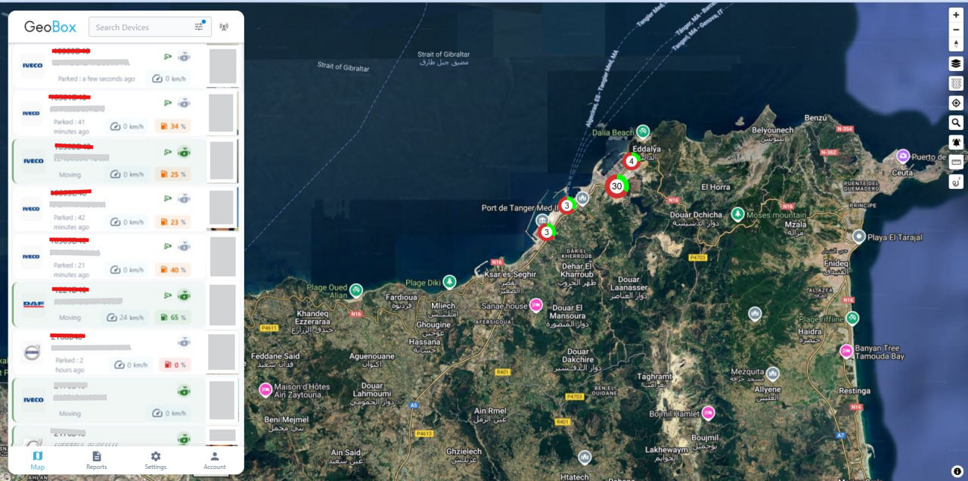
Task: Click flag icon on DAF vehicle card
Action: [x=168, y=295]
